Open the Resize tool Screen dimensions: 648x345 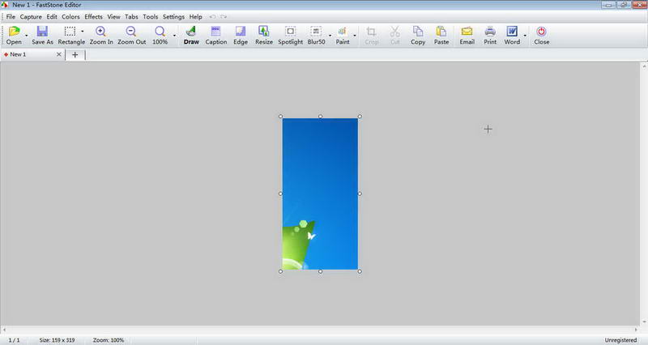pos(264,36)
